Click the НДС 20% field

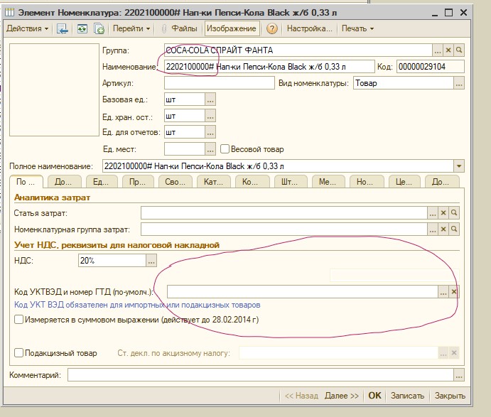[x=112, y=261]
